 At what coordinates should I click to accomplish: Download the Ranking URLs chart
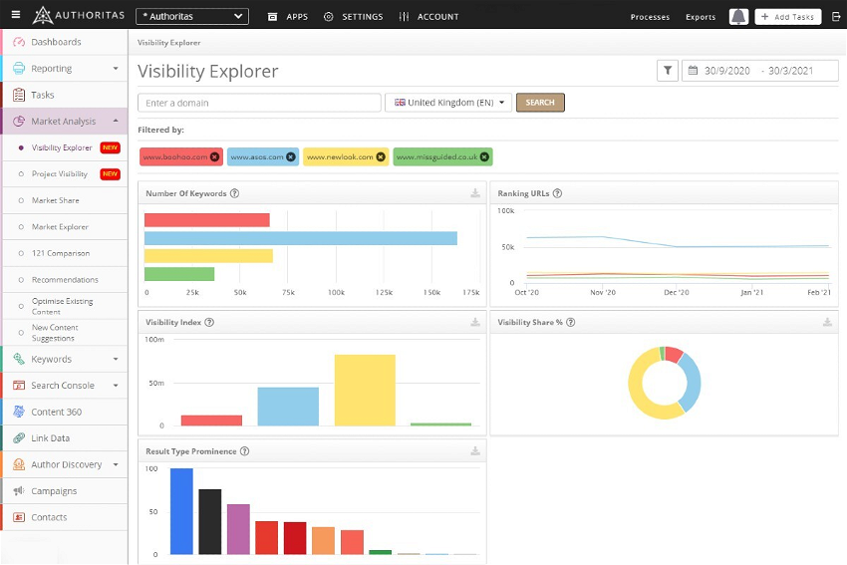827,194
